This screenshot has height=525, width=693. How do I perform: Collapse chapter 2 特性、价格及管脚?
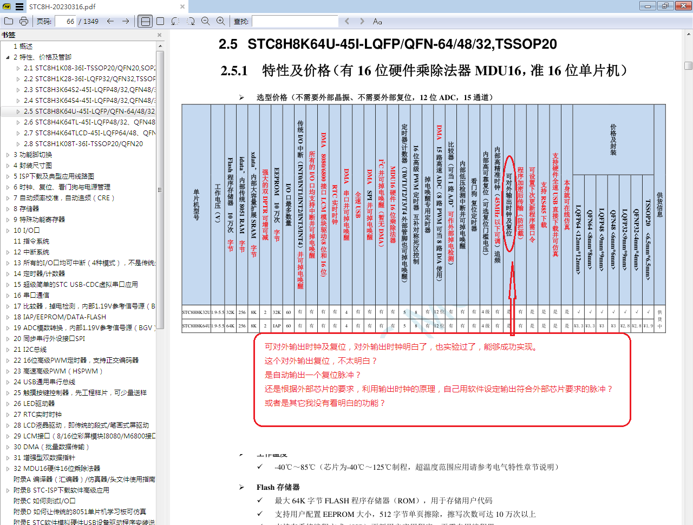tap(8, 57)
